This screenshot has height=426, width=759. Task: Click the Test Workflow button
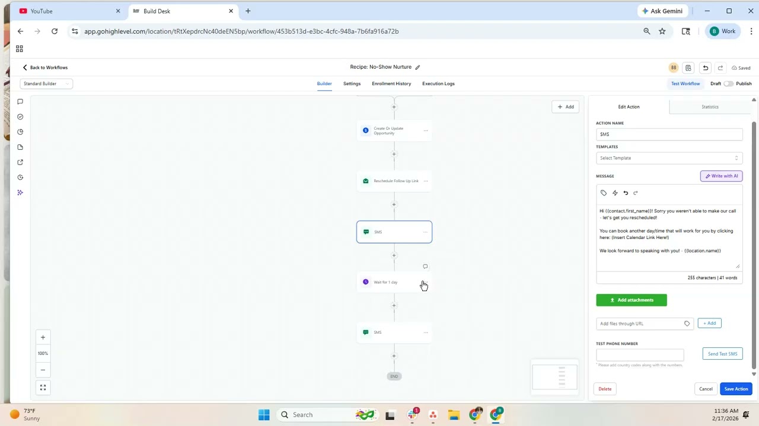click(x=685, y=83)
